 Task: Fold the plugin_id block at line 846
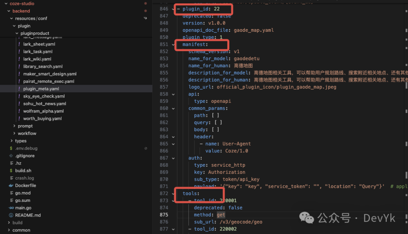pos(173,9)
